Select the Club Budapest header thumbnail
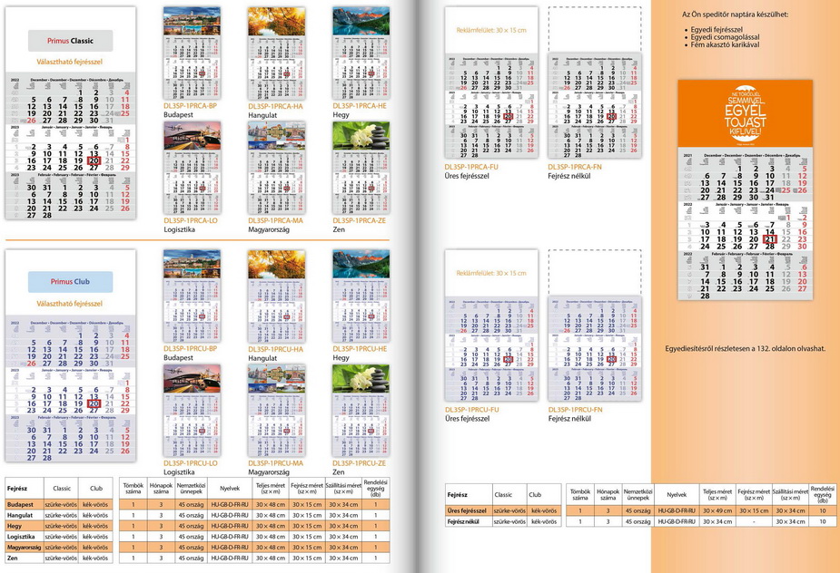Screen dimensions: 840x573 pos(191,264)
